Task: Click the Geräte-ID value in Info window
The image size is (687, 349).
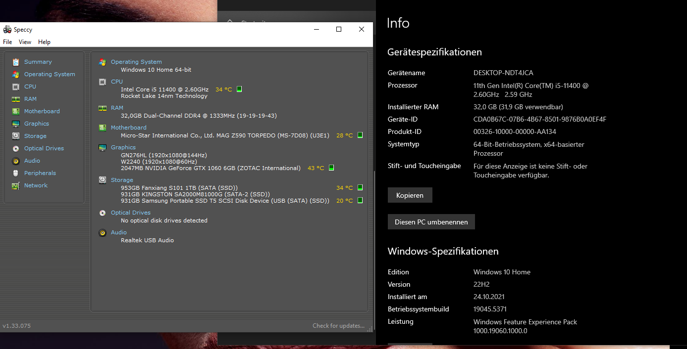Action: [x=540, y=119]
